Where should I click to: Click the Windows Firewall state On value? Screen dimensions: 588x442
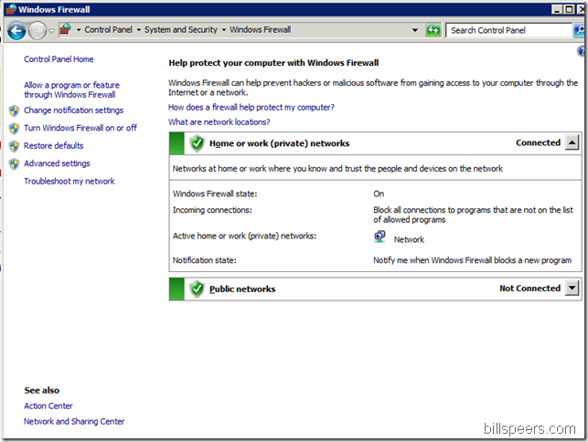(x=379, y=194)
